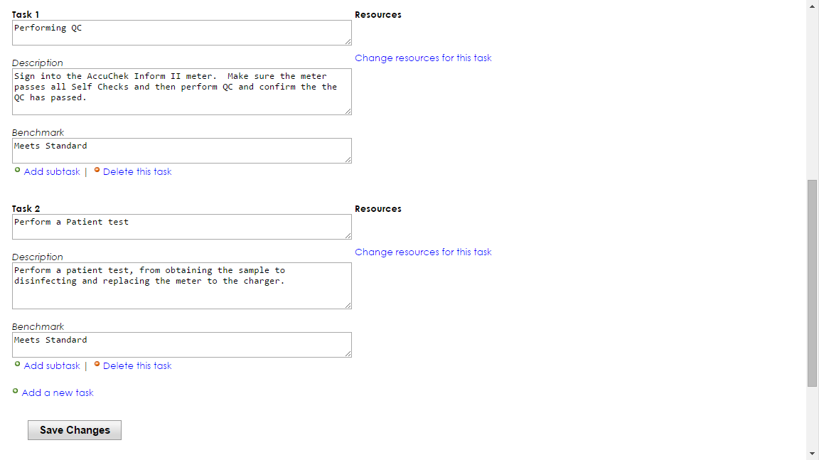This screenshot has height=460, width=819.
Task: Focus the Task 1 name field containing Performing QC
Action: pos(181,33)
